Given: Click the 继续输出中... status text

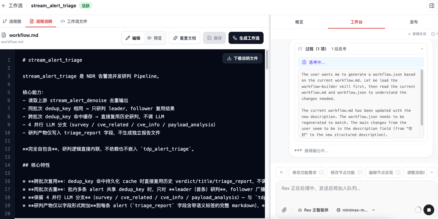Looking at the screenshot, I should click(x=316, y=151).
